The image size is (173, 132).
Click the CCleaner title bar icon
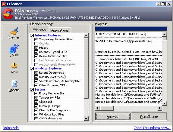[x=4, y=4]
